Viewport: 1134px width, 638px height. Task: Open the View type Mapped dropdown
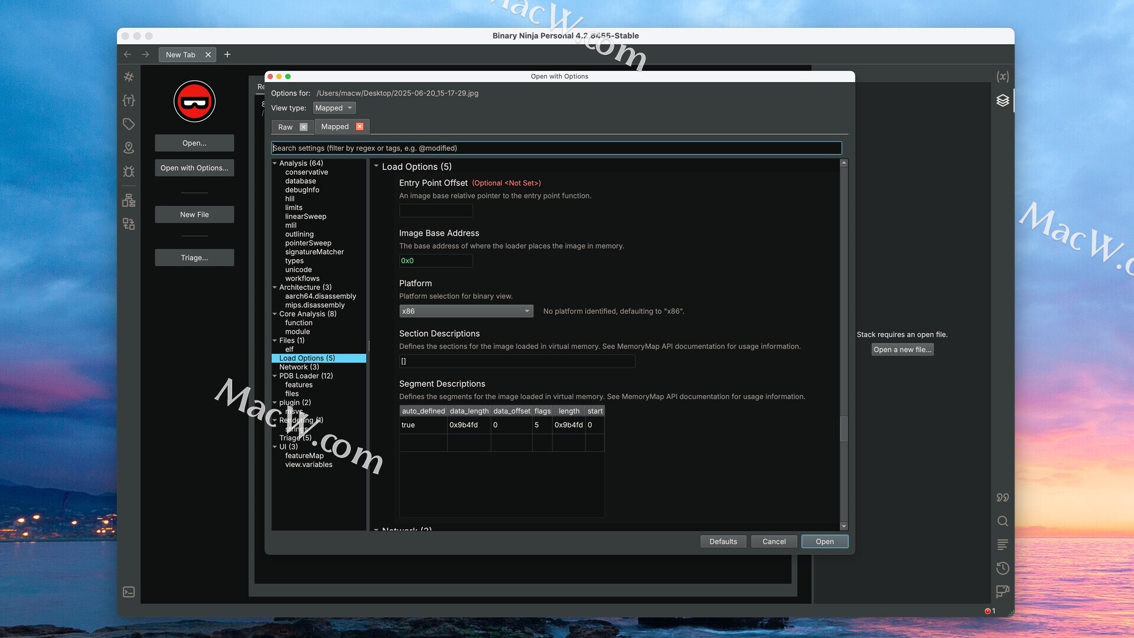(x=334, y=108)
